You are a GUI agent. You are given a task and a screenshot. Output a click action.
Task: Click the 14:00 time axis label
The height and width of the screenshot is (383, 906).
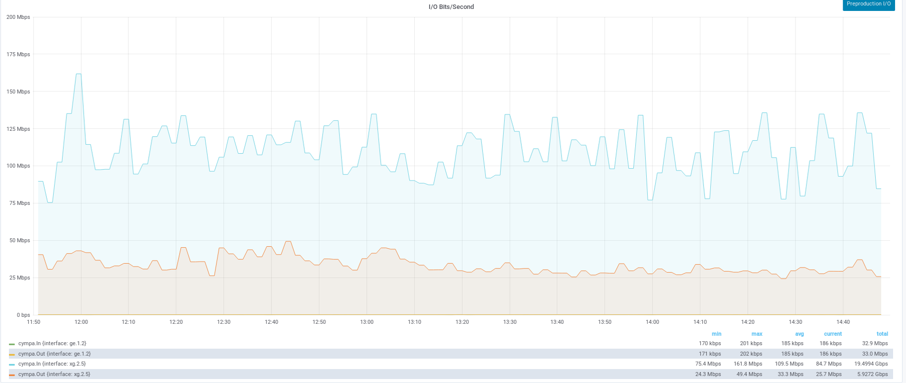653,322
